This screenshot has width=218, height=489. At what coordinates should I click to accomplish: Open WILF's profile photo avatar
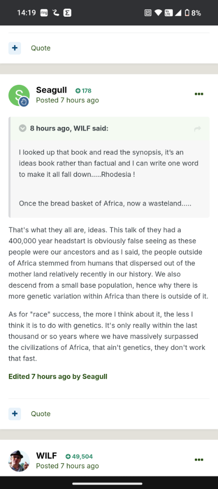click(x=19, y=461)
